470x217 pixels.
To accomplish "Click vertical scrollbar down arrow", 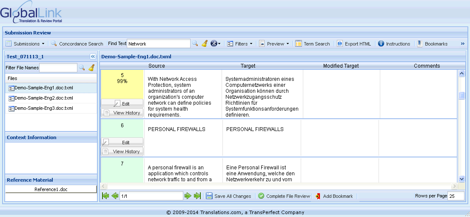I will point(461,179).
